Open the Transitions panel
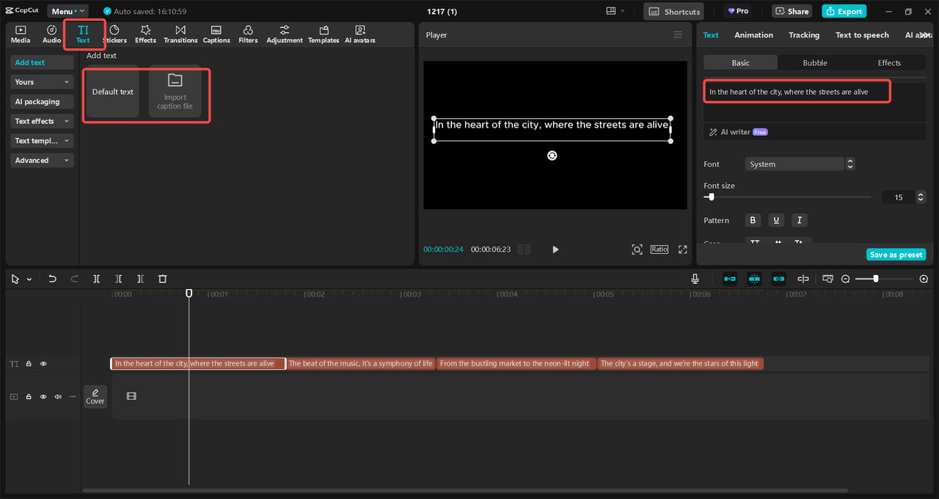Viewport: 939px width, 499px height. (x=180, y=34)
